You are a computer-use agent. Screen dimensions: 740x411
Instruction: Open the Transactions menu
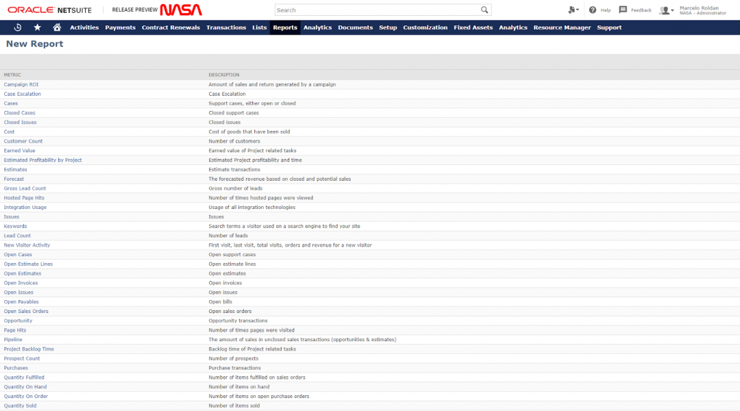point(225,27)
